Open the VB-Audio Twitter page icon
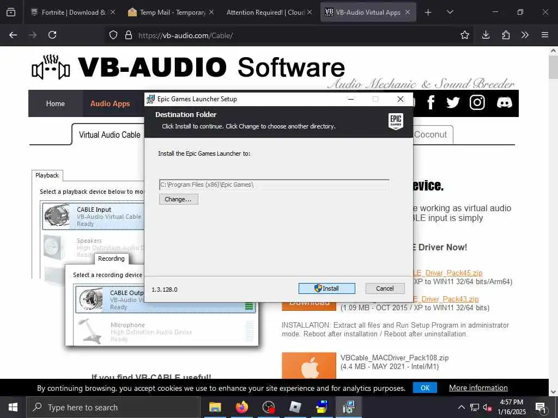This screenshot has height=418, width=558. pyautogui.click(x=453, y=102)
